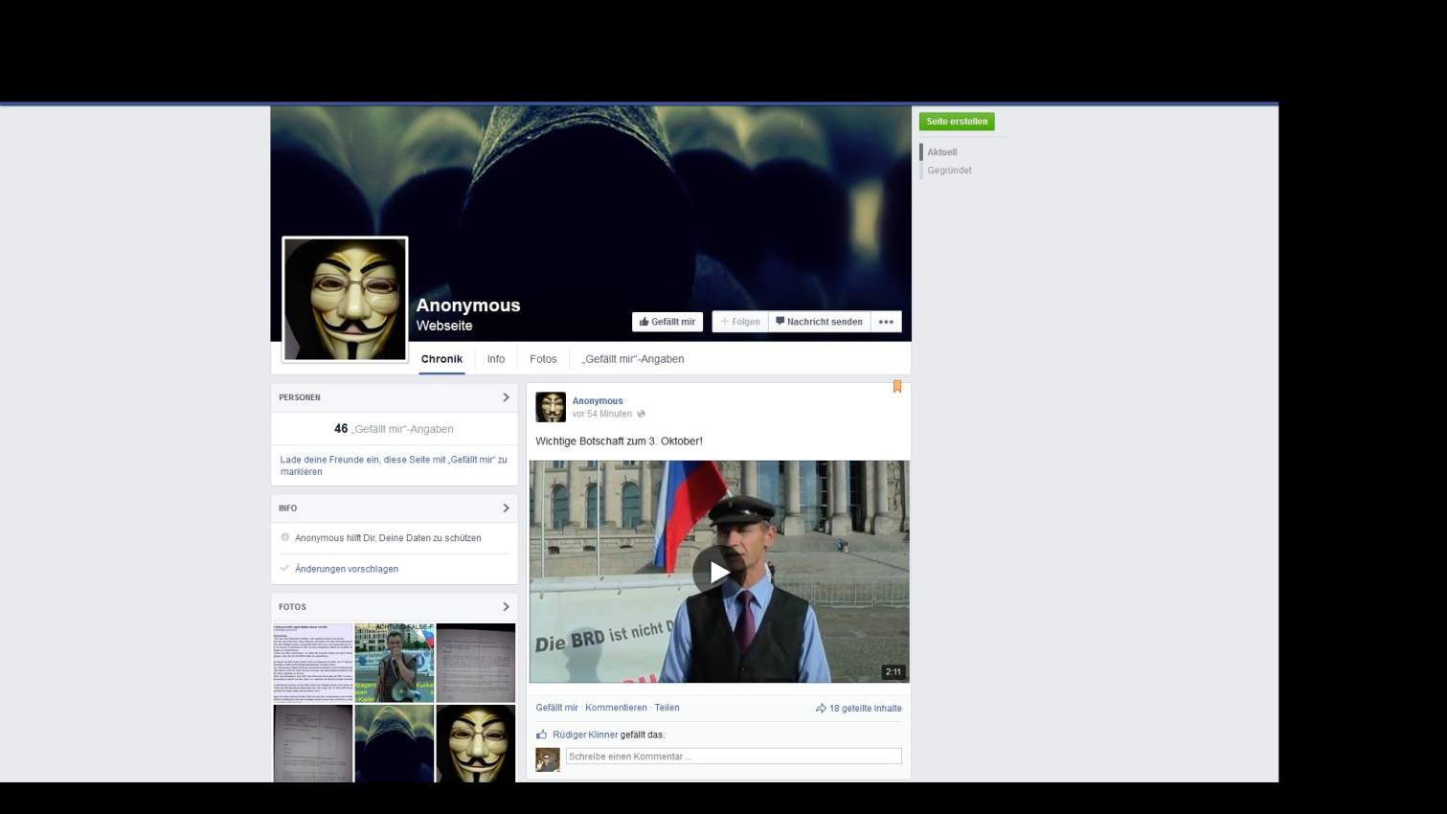The height and width of the screenshot is (814, 1447).
Task: Open the „Gefällt mir“-Angaben tab
Action: click(x=633, y=359)
